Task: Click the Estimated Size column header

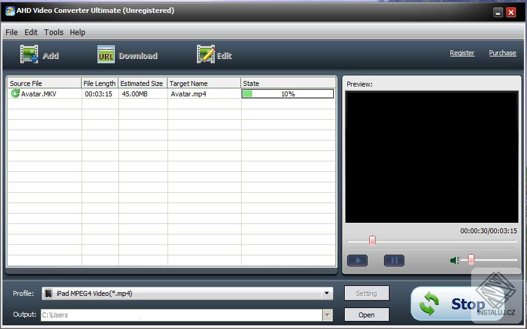Action: point(142,83)
